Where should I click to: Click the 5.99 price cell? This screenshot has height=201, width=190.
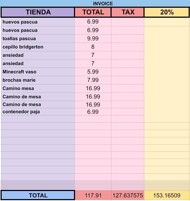(x=93, y=72)
